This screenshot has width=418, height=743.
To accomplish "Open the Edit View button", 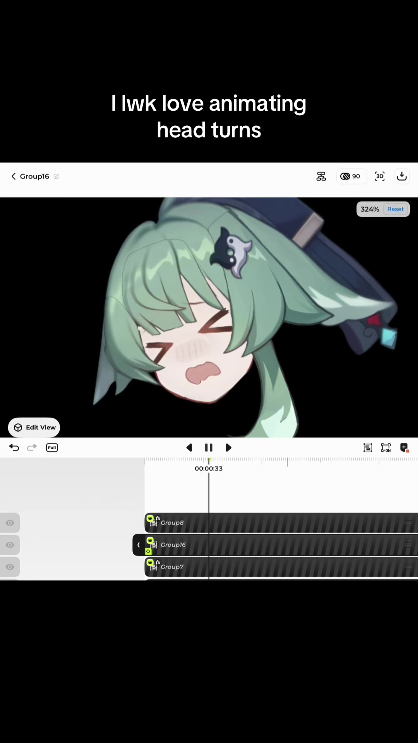I will (34, 427).
